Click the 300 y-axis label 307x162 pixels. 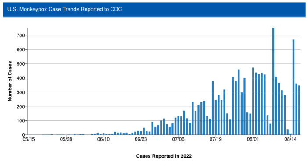point(21,92)
